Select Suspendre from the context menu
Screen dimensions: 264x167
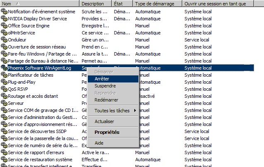(105, 86)
